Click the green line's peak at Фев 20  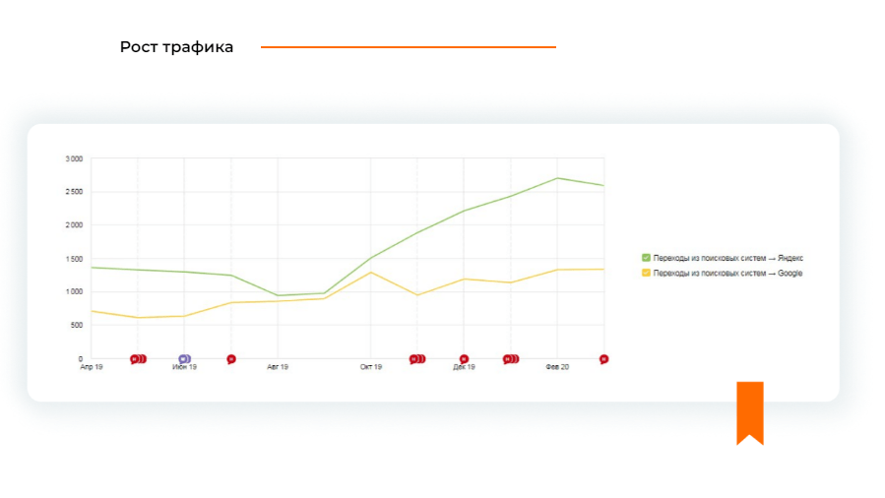coord(557,178)
